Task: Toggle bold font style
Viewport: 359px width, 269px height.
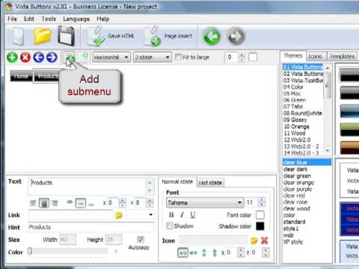Action: [x=171, y=214]
